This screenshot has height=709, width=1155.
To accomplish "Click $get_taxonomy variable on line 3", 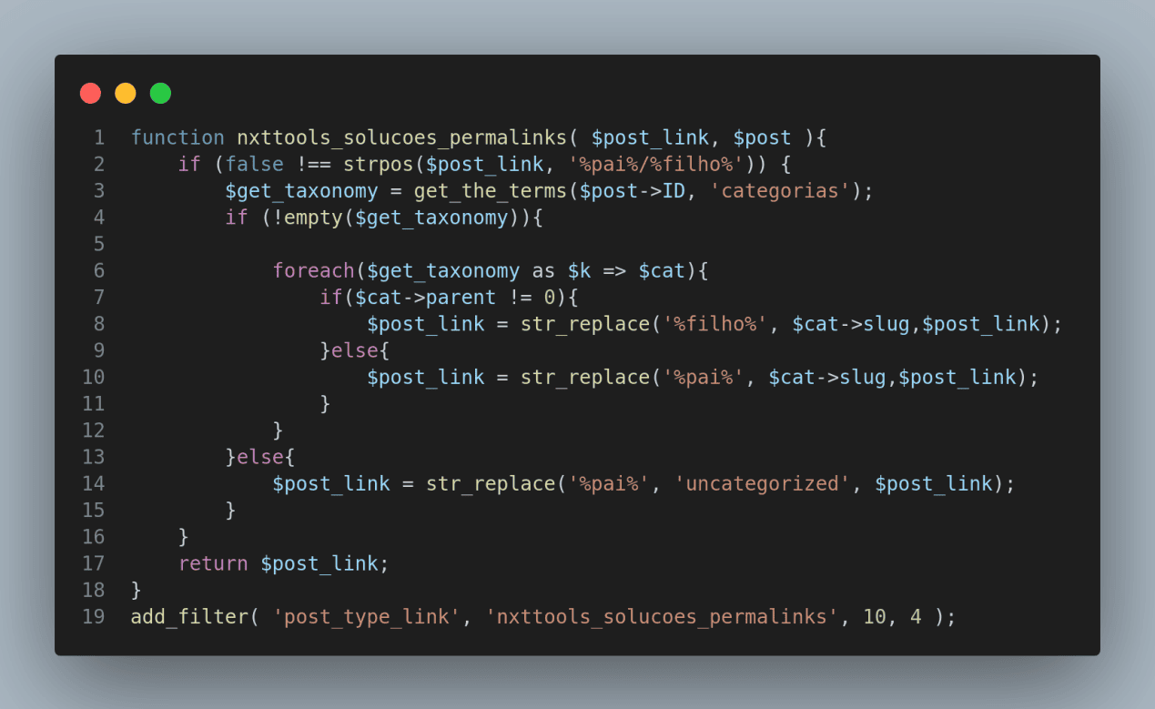I will (x=302, y=190).
